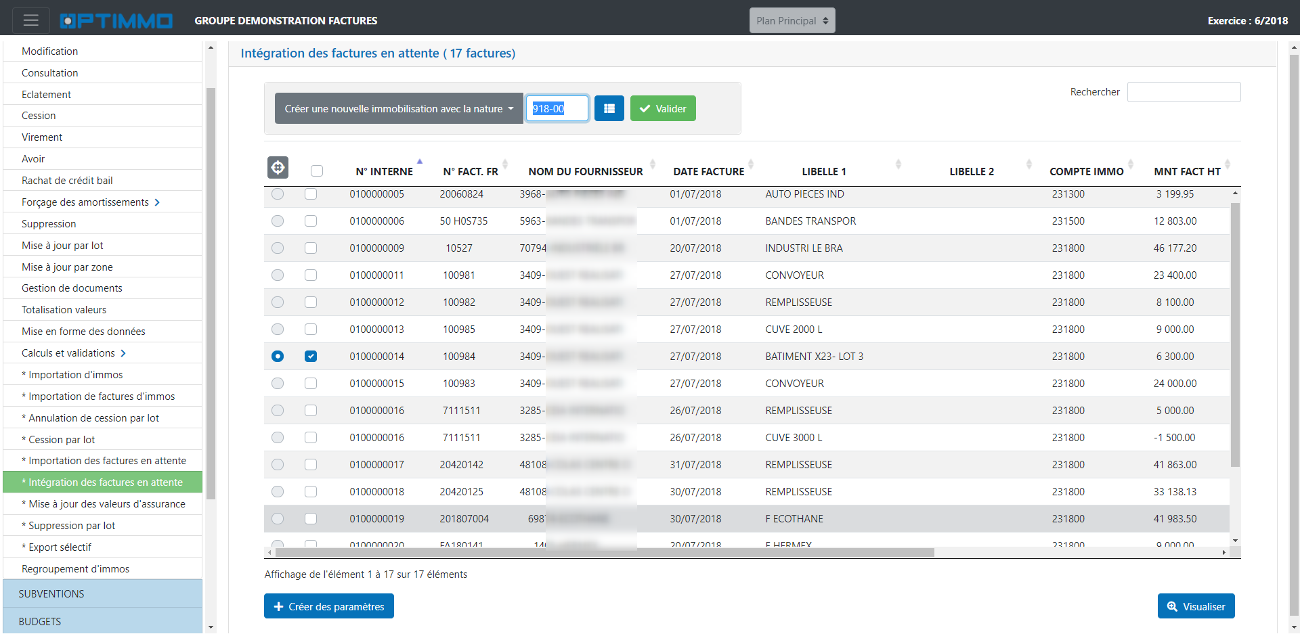Sort by LIBELLE 1 column
This screenshot has width=1300, height=634.
tap(824, 171)
